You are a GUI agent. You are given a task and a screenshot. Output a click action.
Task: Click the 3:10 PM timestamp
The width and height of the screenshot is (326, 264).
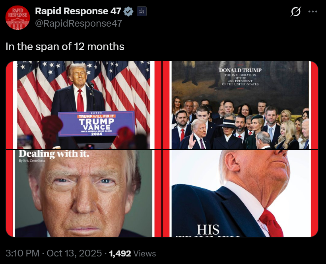coord(22,253)
